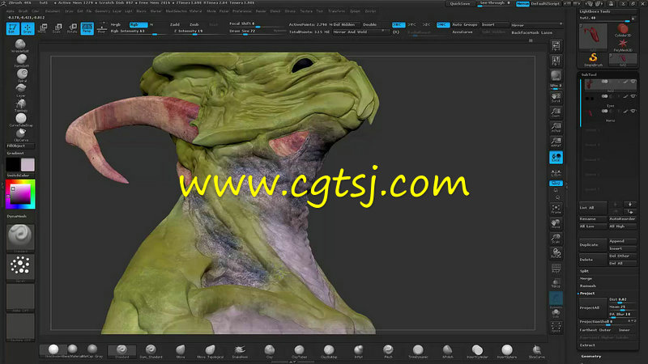648x364 pixels.
Task: Adjust the See-through slider
Action: (x=494, y=4)
